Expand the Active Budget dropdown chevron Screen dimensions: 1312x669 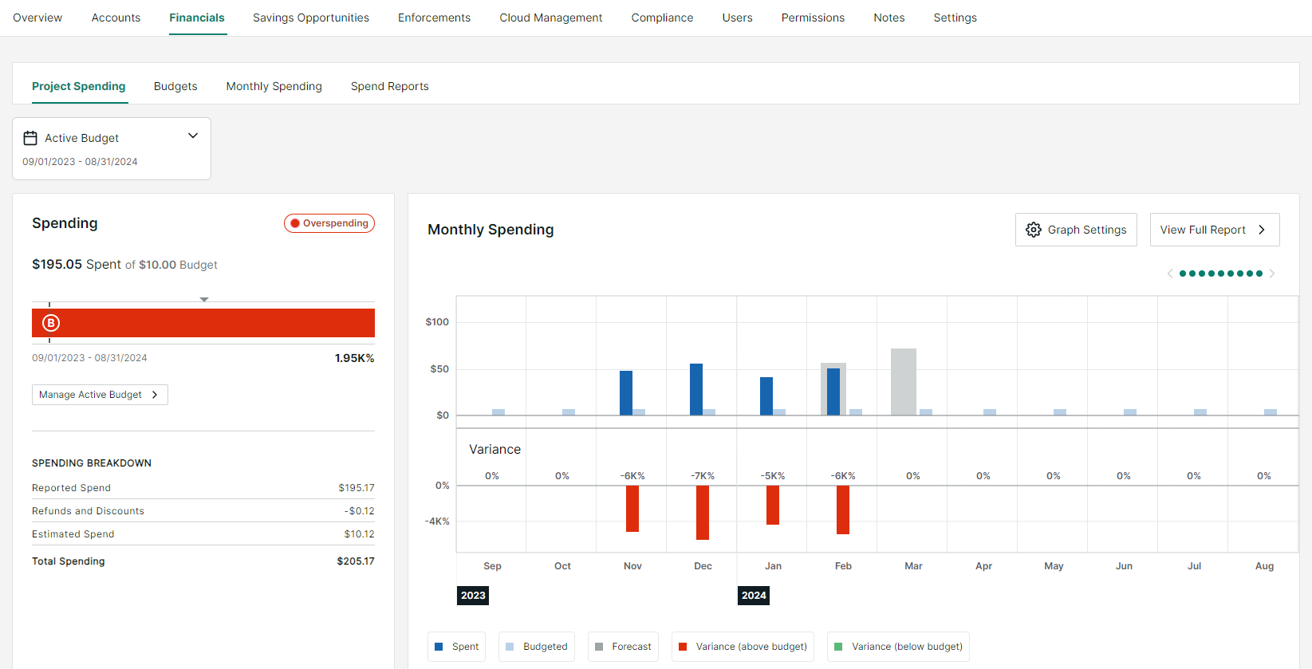click(x=193, y=136)
